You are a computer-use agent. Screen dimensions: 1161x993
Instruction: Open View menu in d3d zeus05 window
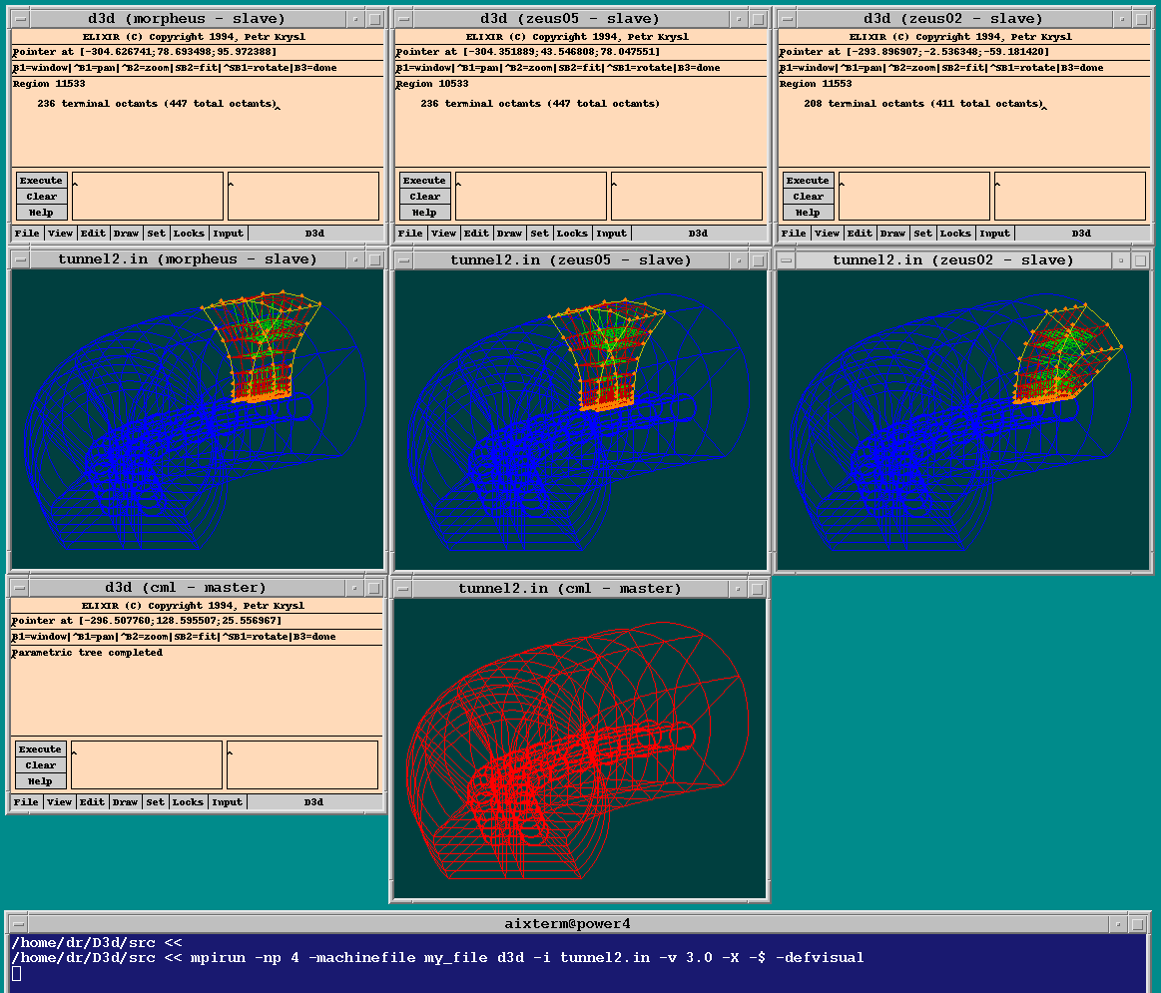click(x=443, y=234)
